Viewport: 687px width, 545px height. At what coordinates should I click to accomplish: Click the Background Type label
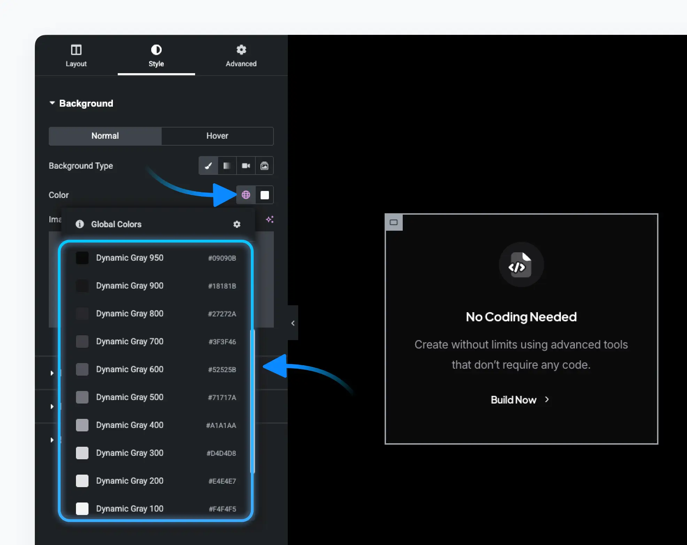click(81, 166)
